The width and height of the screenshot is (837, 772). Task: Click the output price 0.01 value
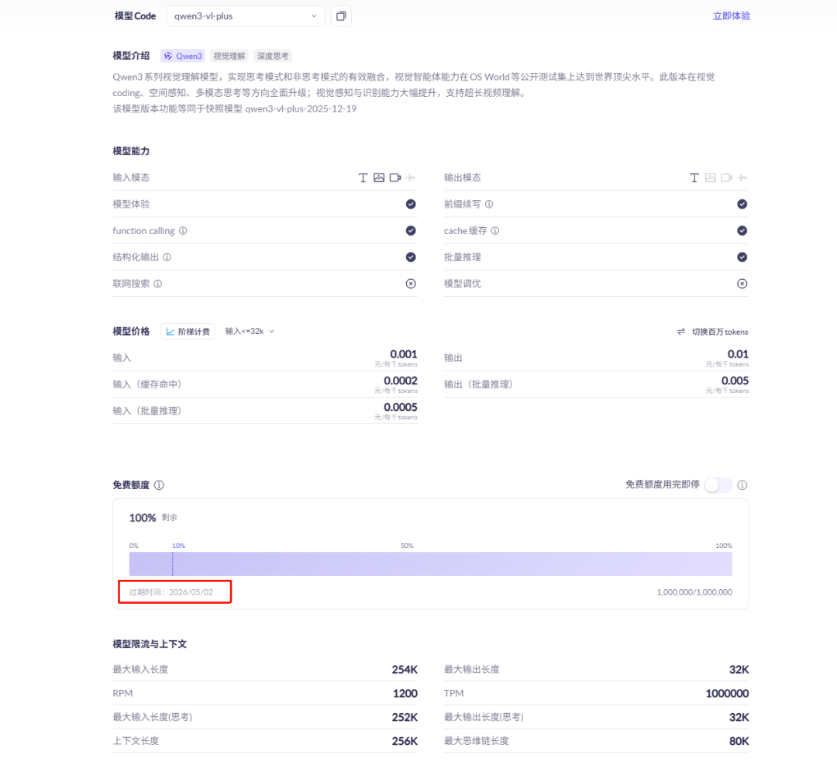[x=738, y=354]
